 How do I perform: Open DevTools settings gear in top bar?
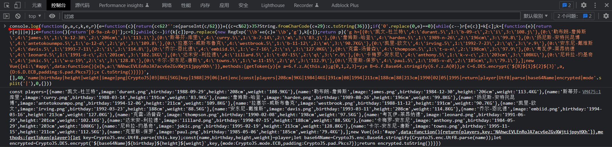click(584, 5)
